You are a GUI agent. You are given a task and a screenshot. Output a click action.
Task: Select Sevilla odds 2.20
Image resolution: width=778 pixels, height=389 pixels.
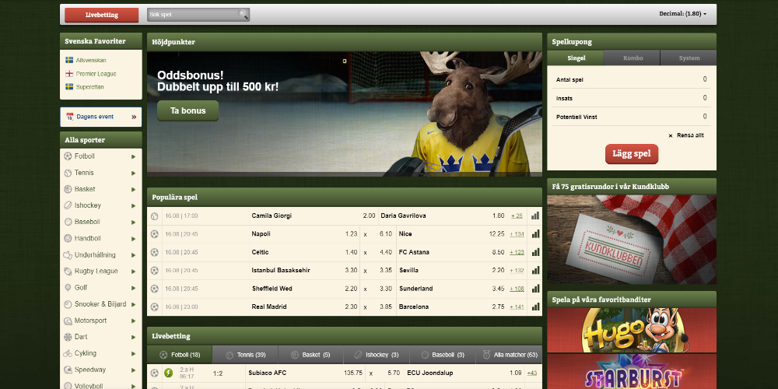click(x=499, y=271)
